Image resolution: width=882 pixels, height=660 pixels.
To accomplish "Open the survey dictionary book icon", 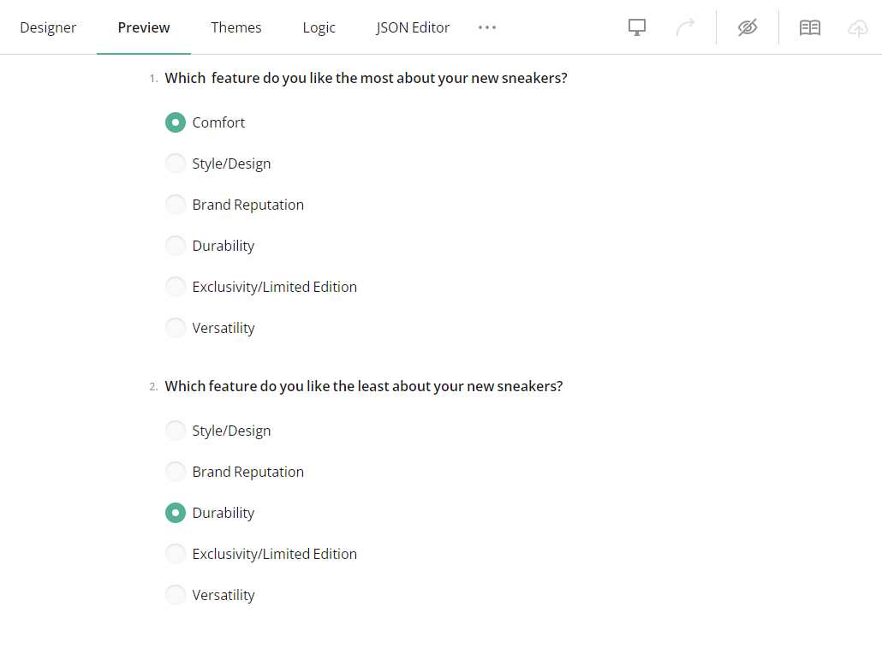I will [x=809, y=27].
